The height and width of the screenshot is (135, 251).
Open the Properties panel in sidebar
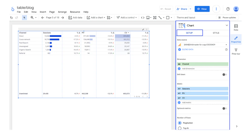click(236, 40)
